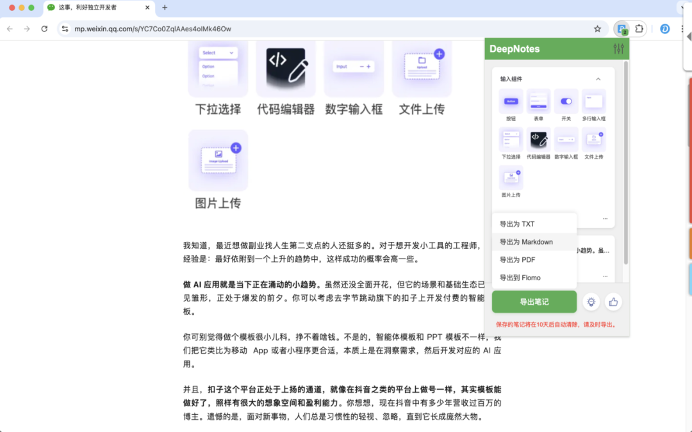Open the browser Extensions puzzle icon
692x432 pixels.
[639, 29]
